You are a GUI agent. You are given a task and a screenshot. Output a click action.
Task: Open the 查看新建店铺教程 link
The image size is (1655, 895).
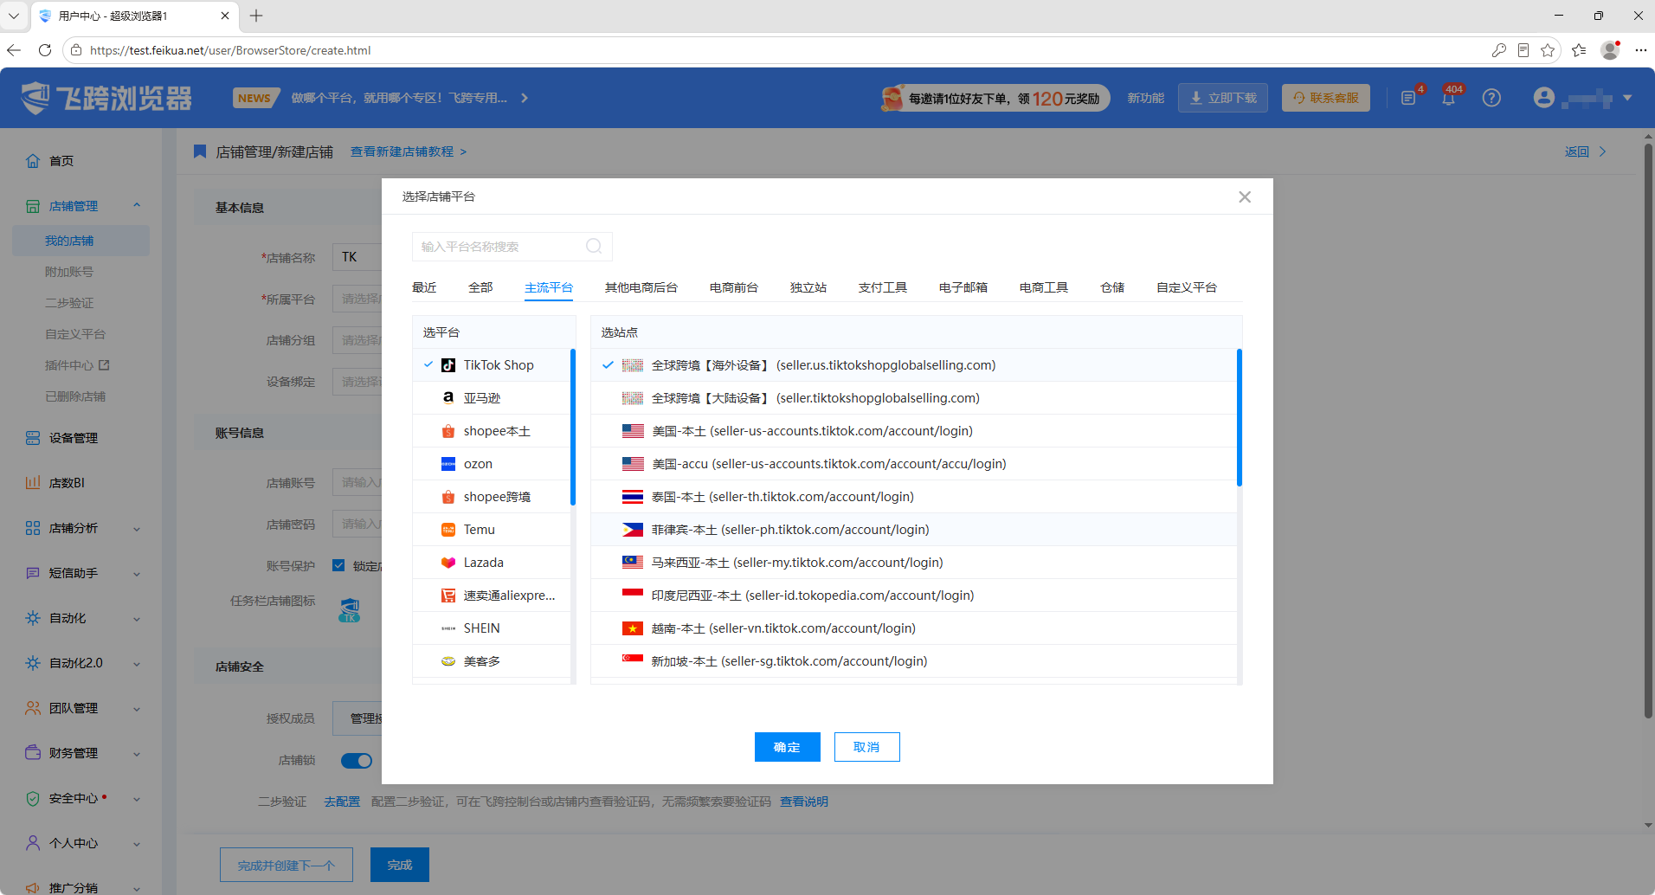(409, 151)
